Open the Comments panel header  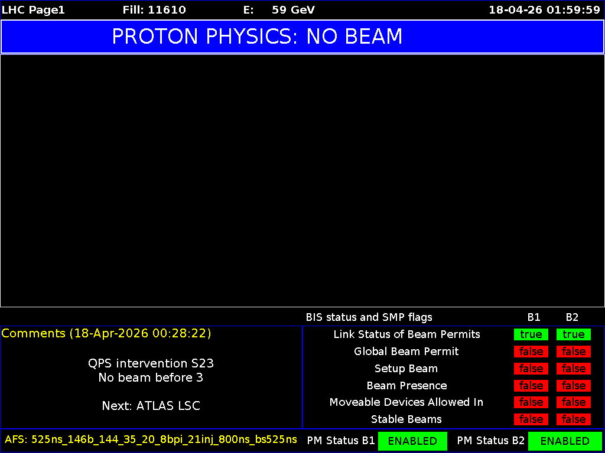(x=106, y=333)
